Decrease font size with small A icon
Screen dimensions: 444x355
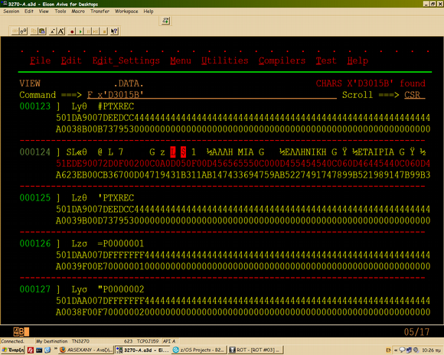coord(52,31)
